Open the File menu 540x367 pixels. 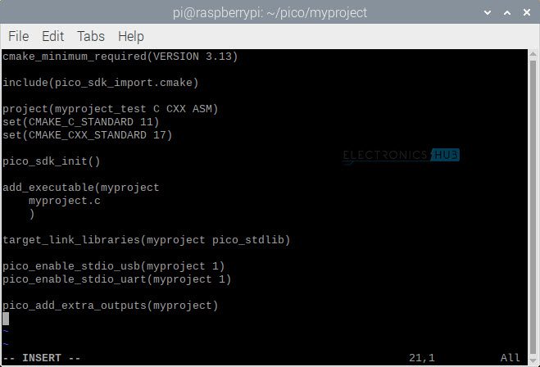tap(18, 36)
